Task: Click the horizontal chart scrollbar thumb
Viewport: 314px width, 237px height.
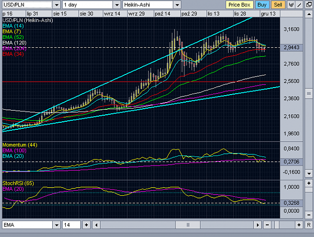Action: [x=188, y=225]
